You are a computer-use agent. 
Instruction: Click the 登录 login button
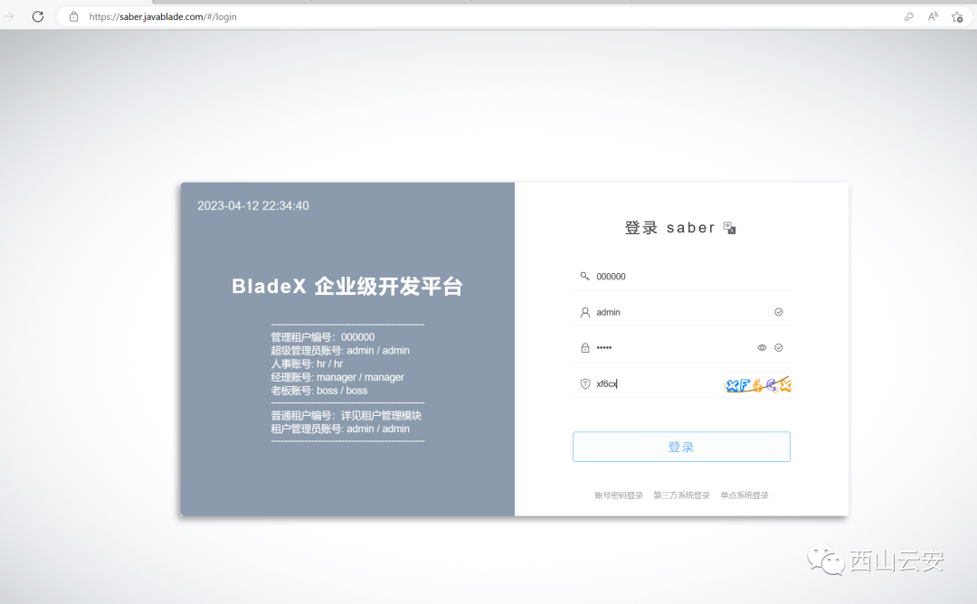pyautogui.click(x=682, y=447)
